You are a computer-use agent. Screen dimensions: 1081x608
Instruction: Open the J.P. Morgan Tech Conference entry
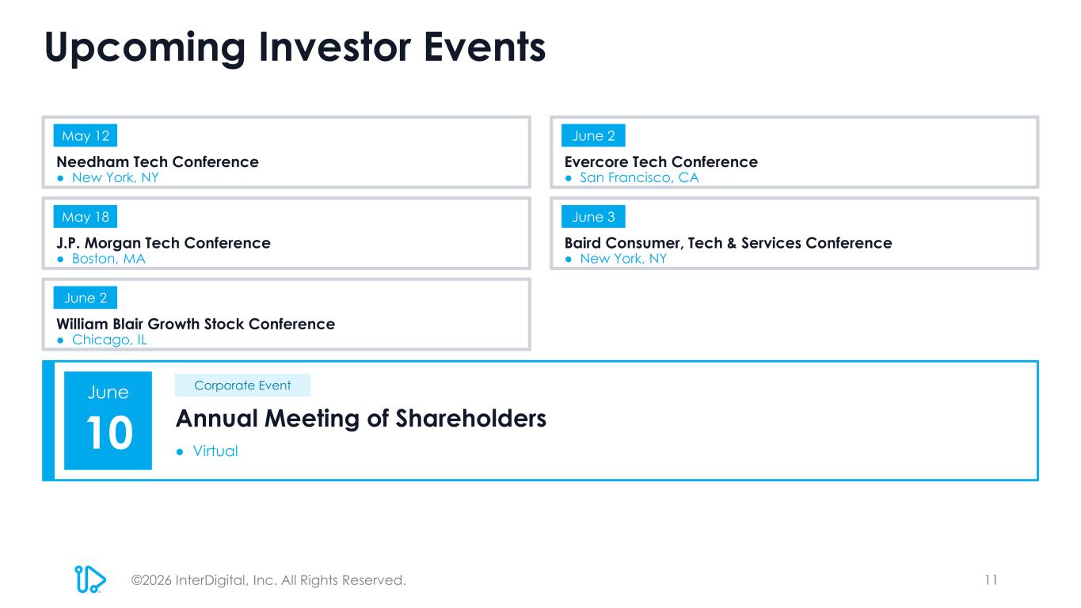point(163,243)
